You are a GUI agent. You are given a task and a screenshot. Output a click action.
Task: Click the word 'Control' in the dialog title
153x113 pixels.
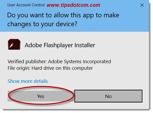[38, 5]
